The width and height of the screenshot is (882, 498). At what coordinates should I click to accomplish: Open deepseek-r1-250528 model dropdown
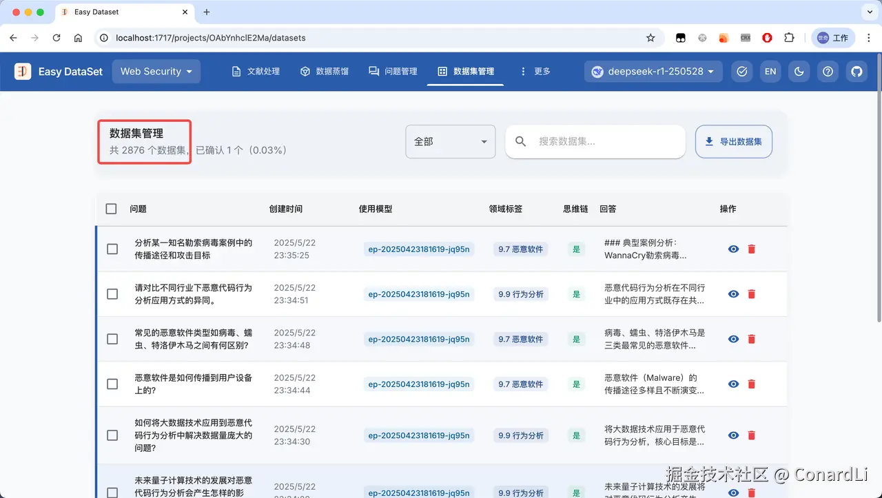(653, 71)
